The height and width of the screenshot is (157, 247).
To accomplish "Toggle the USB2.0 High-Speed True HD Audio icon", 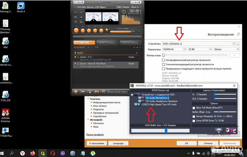I will tap(137, 104).
